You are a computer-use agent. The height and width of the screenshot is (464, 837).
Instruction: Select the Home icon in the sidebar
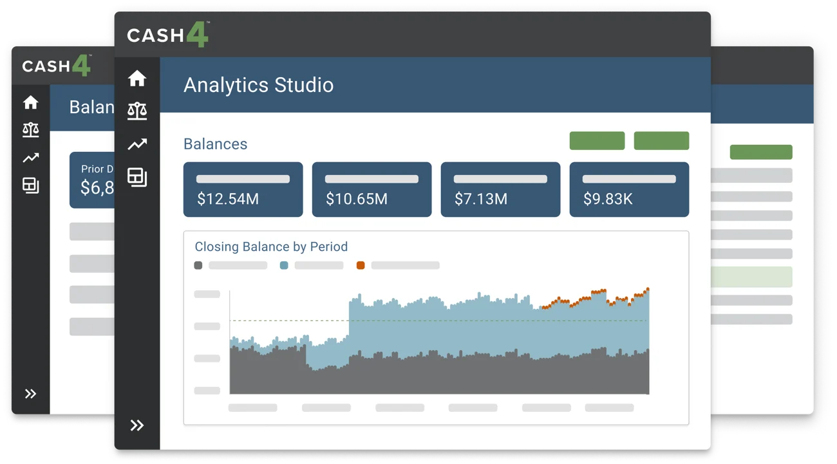(136, 77)
